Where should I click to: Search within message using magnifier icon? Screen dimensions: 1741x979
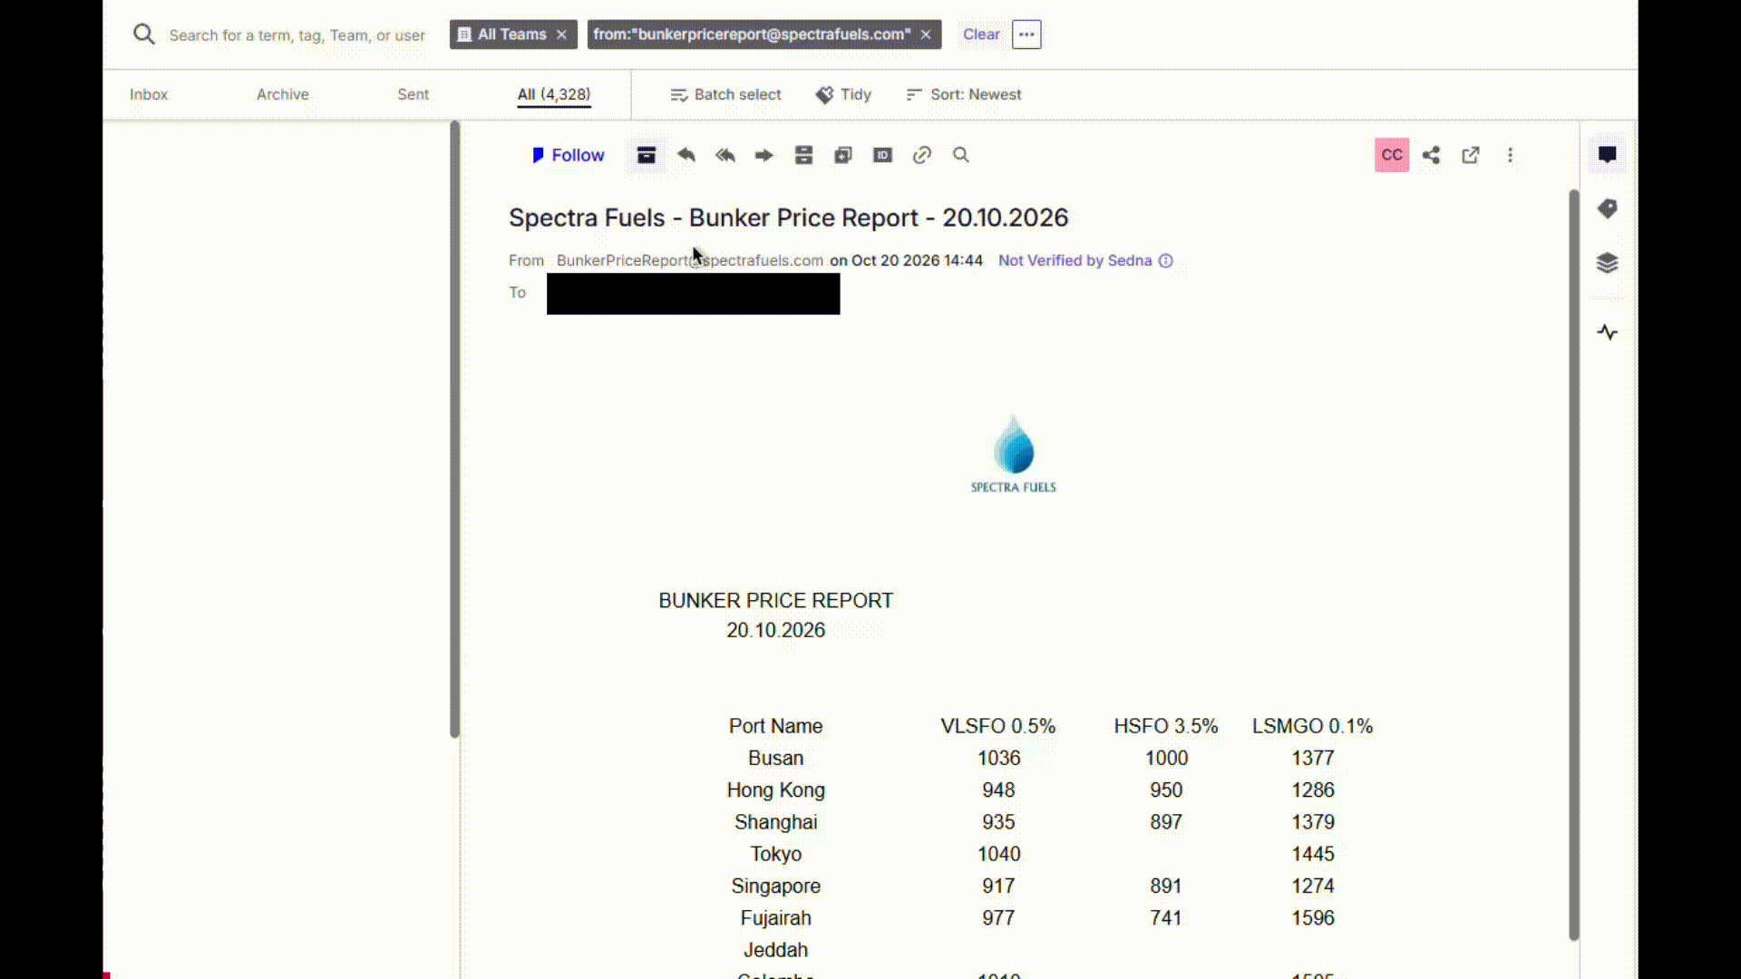coord(961,155)
